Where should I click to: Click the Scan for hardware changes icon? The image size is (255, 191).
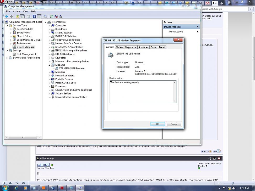click(45, 16)
